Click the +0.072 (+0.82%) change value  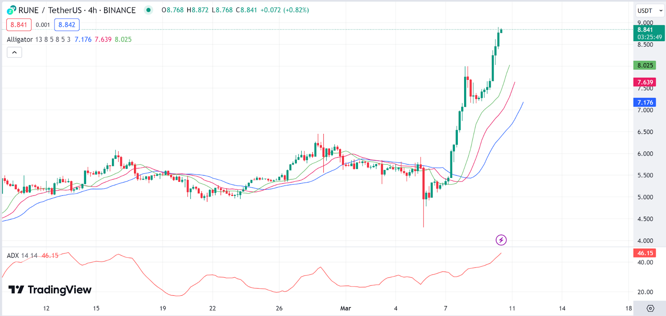(285, 10)
